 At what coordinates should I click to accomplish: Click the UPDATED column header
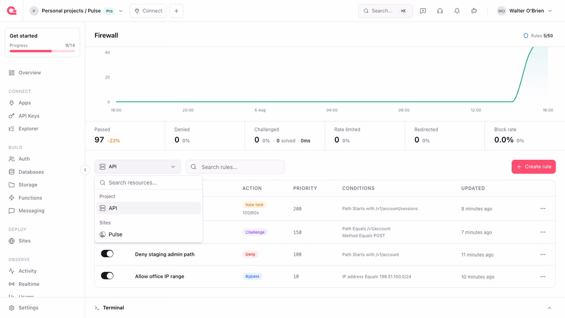click(473, 188)
